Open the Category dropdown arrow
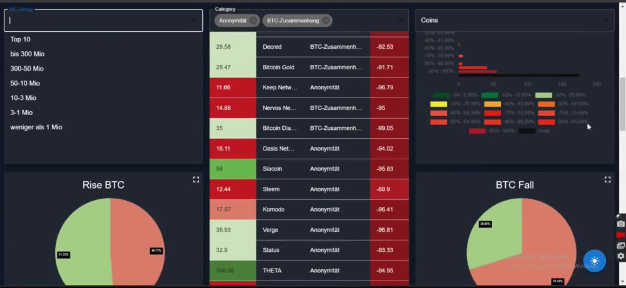 pyautogui.click(x=400, y=21)
